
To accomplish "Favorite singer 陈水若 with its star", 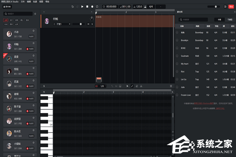I will (33, 130).
